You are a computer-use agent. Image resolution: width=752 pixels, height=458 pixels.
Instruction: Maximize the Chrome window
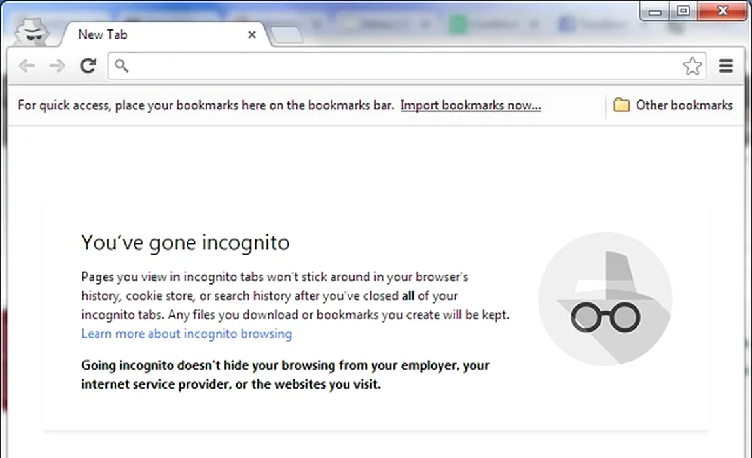[x=683, y=11]
